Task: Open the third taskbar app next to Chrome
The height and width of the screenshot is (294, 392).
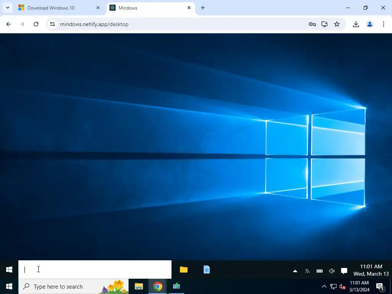Action: point(176,286)
